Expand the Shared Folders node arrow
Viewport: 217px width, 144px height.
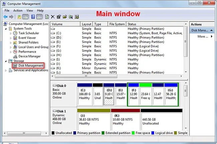[11, 43]
